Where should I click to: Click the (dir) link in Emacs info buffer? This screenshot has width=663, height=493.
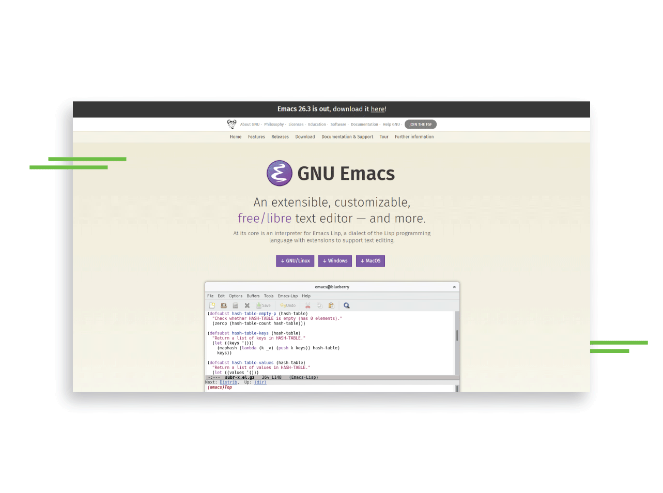260,382
